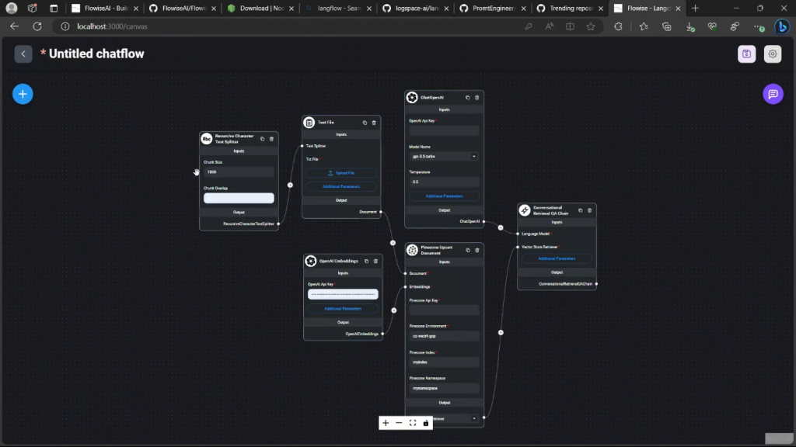Open browser downloads icon
Image resolution: width=796 pixels, height=447 pixels.
pyautogui.click(x=690, y=26)
